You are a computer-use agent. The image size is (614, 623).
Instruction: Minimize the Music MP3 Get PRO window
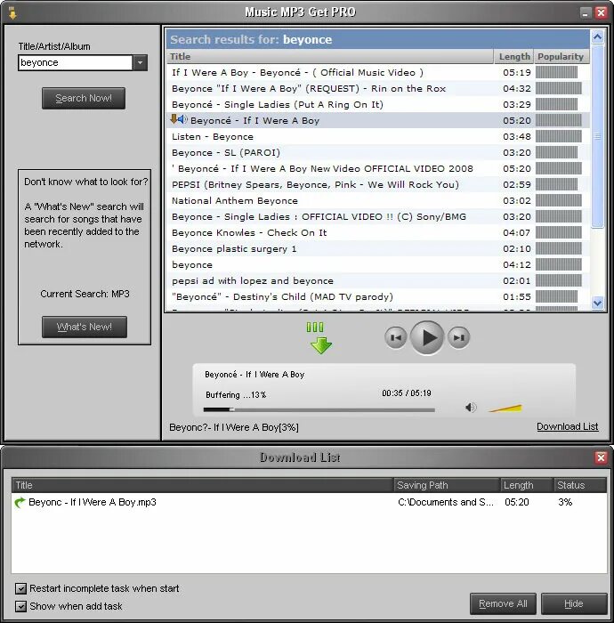coord(585,13)
